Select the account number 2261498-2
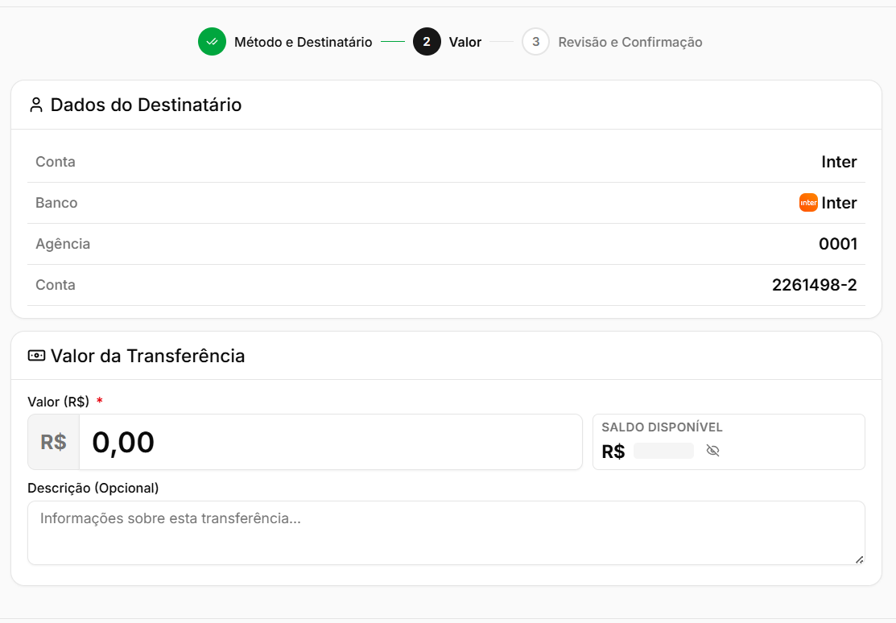The width and height of the screenshot is (896, 623). point(814,285)
